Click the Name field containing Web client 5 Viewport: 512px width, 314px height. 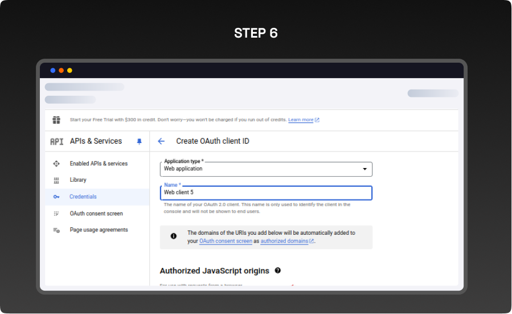(266, 193)
